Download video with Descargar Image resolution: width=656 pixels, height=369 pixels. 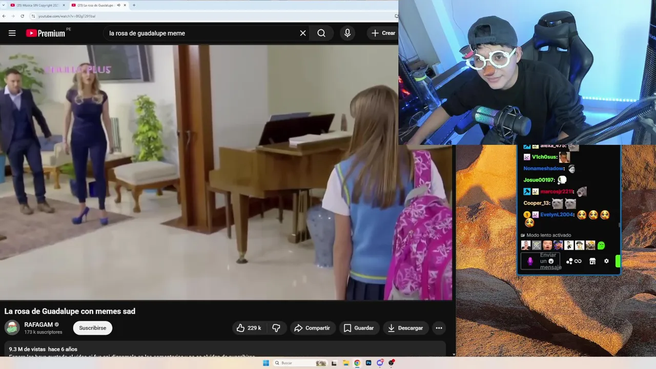(405, 328)
